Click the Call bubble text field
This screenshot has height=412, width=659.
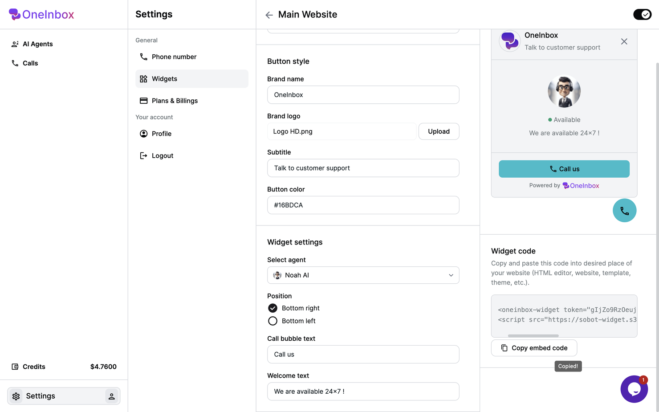[x=363, y=355]
